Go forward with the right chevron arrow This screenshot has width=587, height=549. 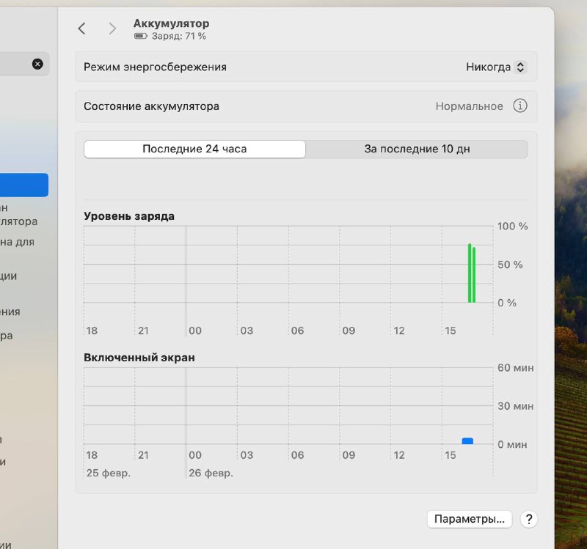point(112,29)
